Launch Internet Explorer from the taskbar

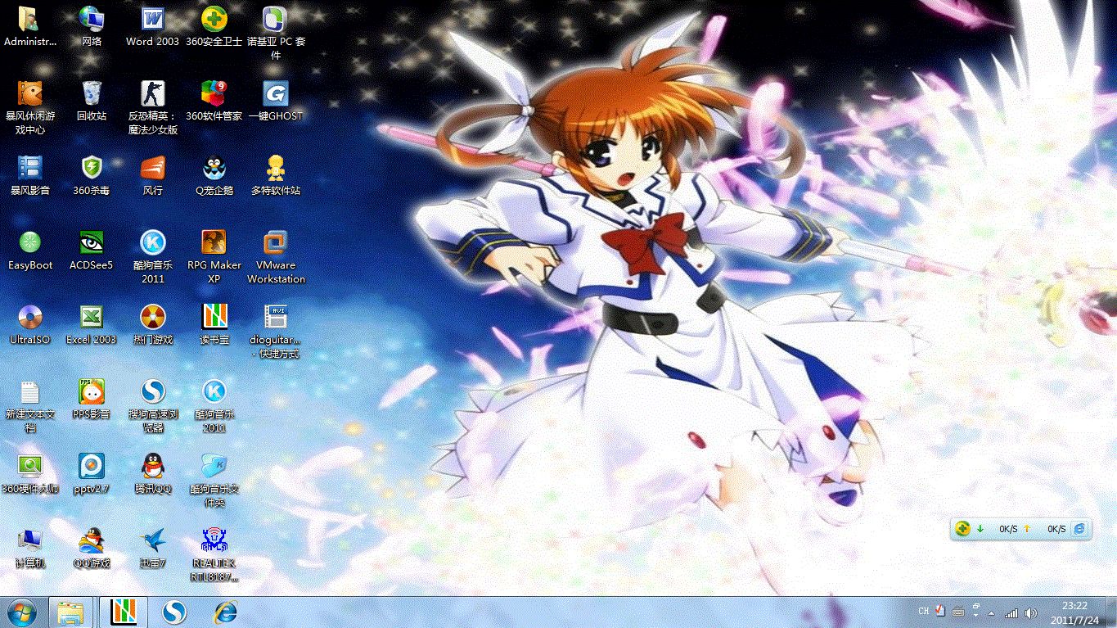click(x=225, y=612)
